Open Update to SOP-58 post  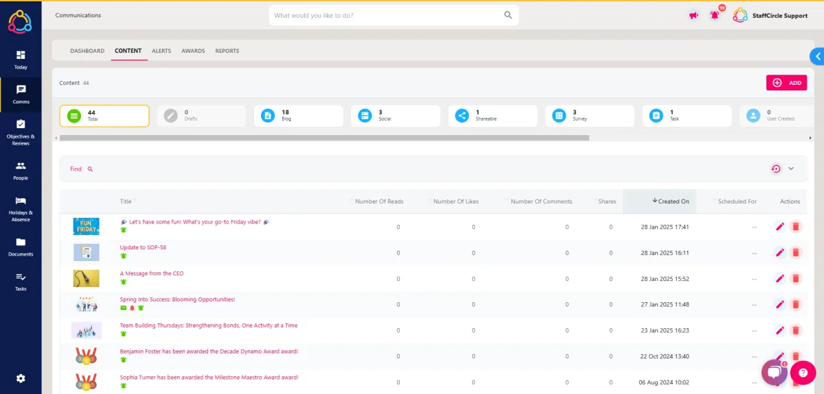[143, 247]
